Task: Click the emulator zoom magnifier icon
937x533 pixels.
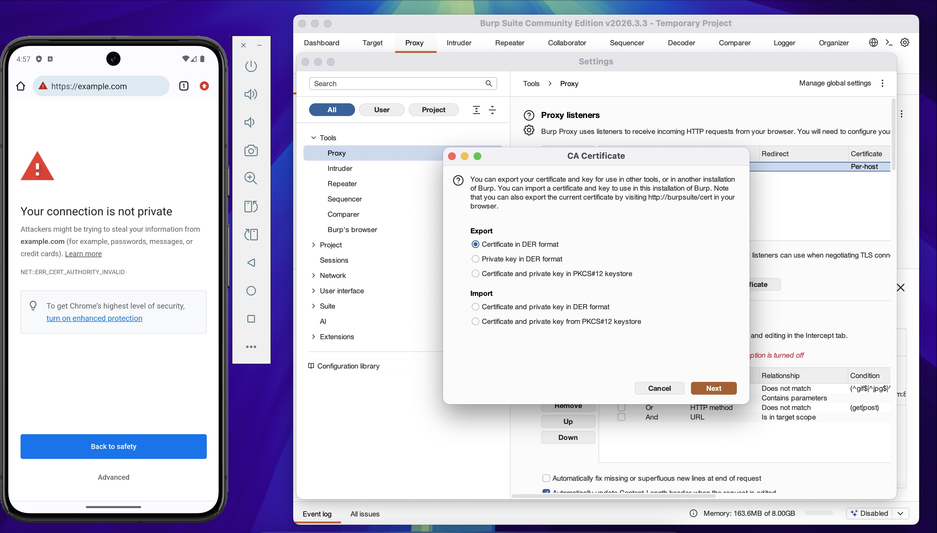Action: [251, 178]
